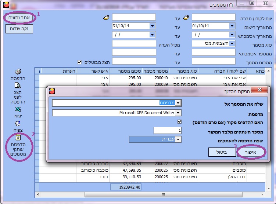
Task: Open the copies language (עברית) dropdown
Action: [178, 139]
